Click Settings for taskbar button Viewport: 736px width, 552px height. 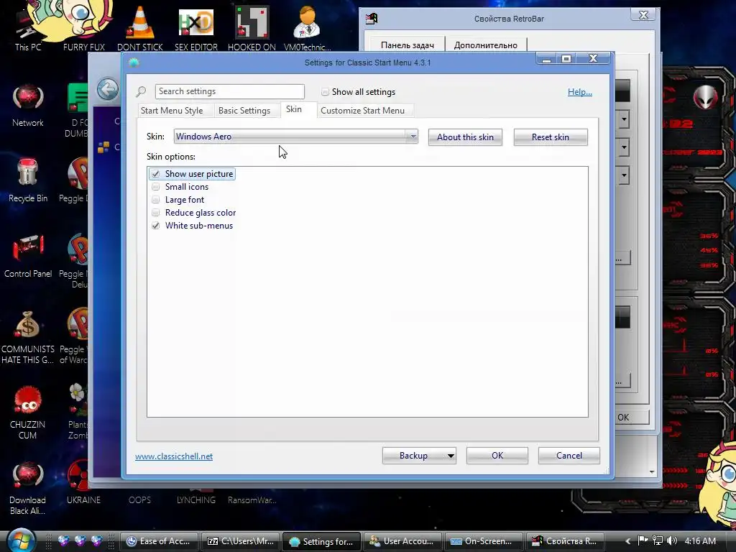321,541
